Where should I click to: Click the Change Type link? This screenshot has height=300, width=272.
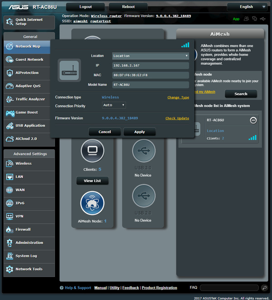(178, 98)
